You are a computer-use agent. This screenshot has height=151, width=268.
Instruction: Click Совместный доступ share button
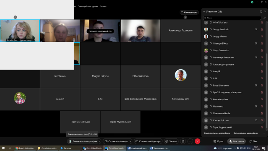148,141
